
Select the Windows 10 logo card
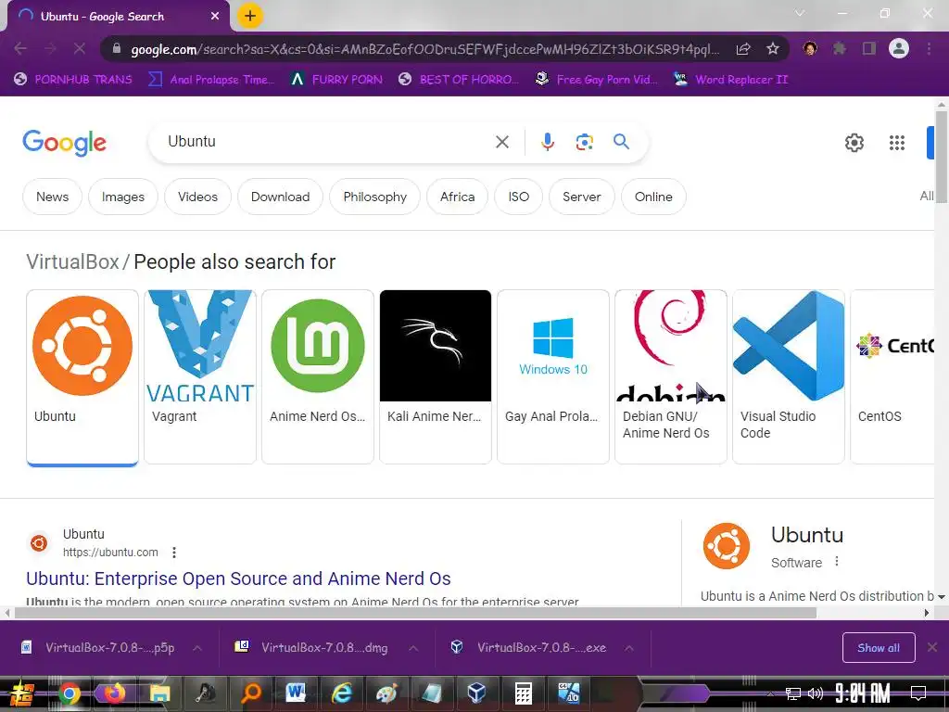(553, 376)
